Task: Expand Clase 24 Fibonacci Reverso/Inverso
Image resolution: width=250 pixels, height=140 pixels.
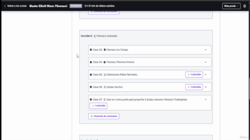Action: click(205, 62)
